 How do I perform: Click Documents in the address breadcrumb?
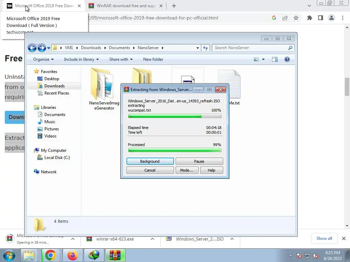coord(119,48)
